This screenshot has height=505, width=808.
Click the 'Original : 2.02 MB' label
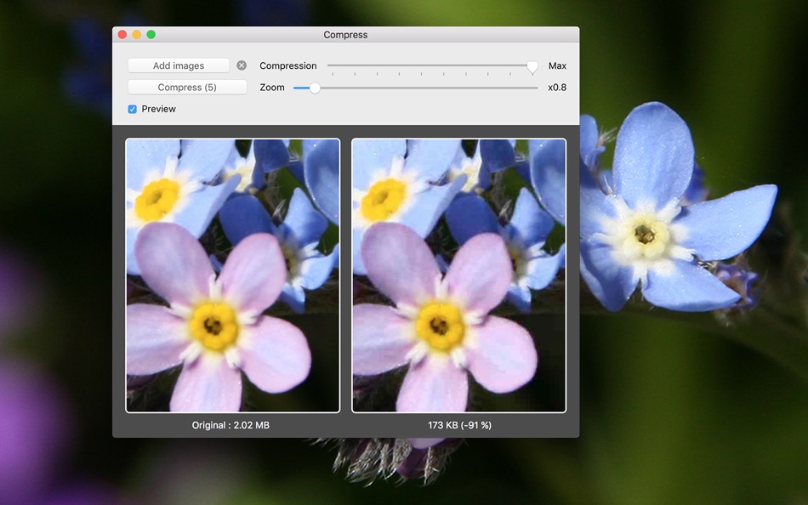(x=230, y=425)
